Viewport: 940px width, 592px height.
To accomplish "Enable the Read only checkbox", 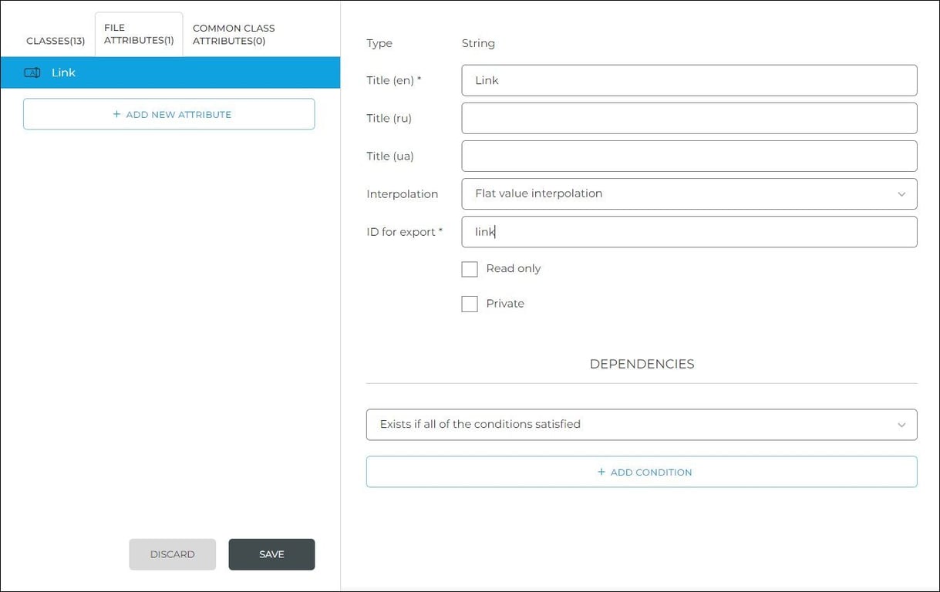I will (470, 268).
